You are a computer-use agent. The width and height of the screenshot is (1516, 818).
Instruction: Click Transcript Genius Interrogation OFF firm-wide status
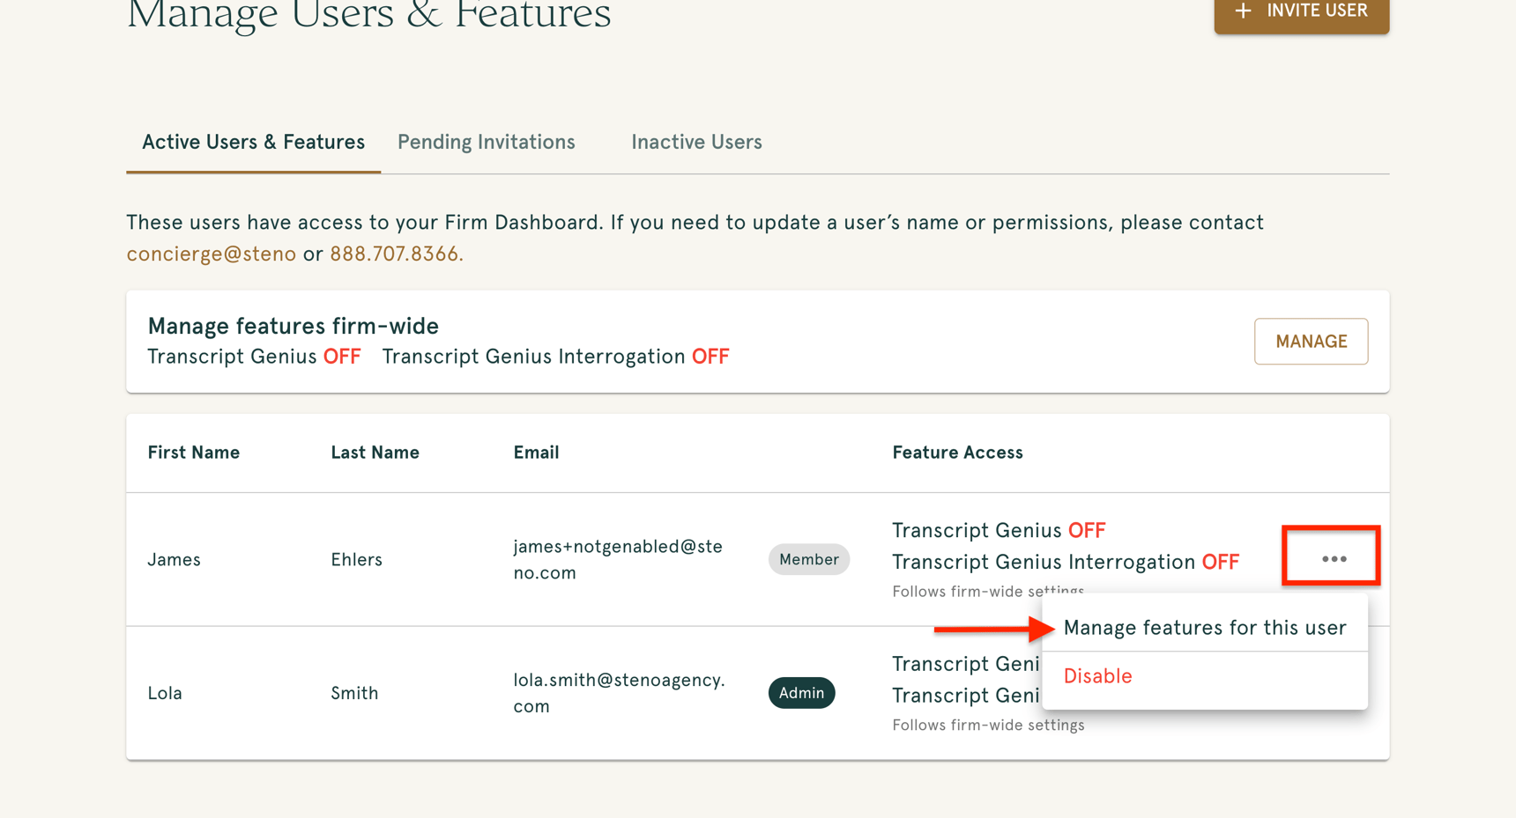coord(555,356)
